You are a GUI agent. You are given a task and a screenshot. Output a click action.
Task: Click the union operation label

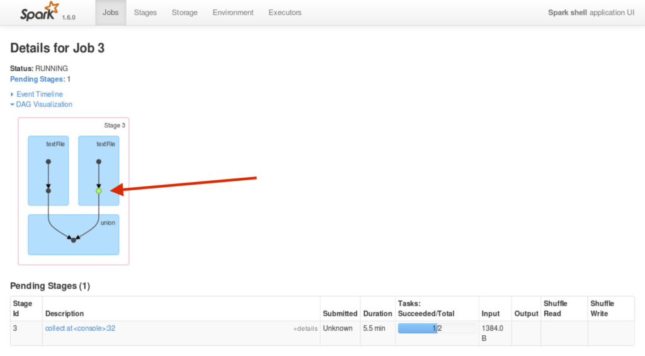(108, 222)
